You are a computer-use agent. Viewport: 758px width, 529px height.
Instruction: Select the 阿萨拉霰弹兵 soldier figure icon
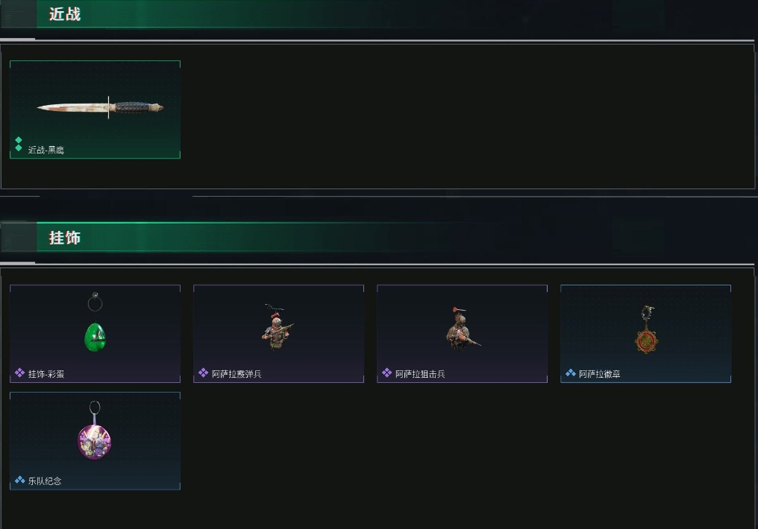[277, 327]
